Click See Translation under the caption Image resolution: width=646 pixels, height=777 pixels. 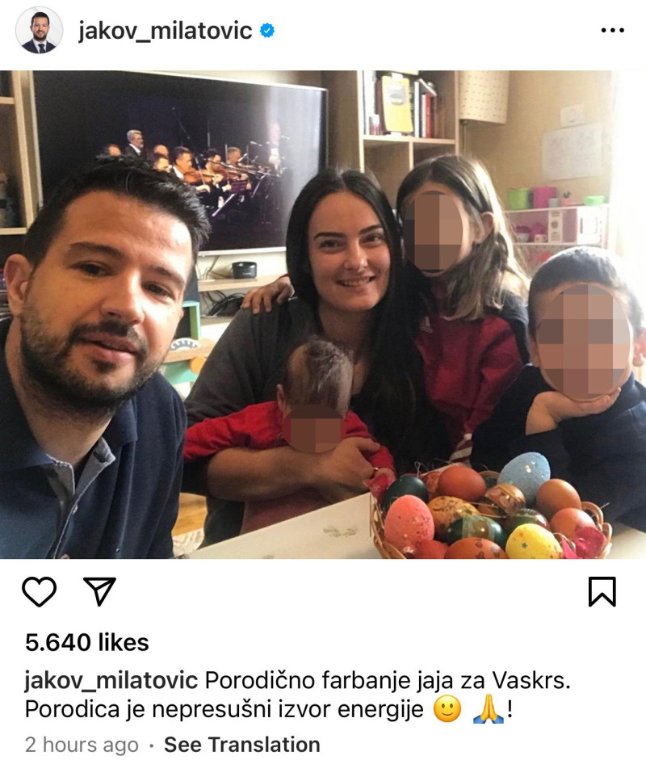coord(241,745)
